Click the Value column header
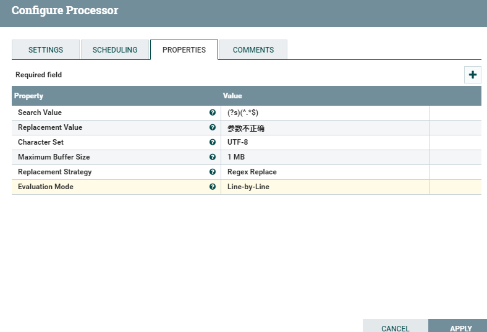Image resolution: width=487 pixels, height=332 pixels. (x=232, y=96)
